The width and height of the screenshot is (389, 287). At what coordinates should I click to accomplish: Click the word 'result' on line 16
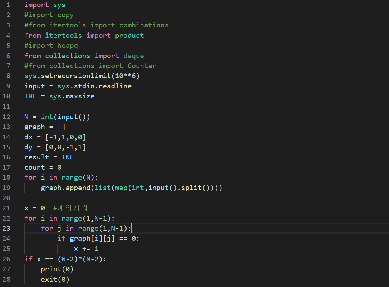click(x=36, y=157)
